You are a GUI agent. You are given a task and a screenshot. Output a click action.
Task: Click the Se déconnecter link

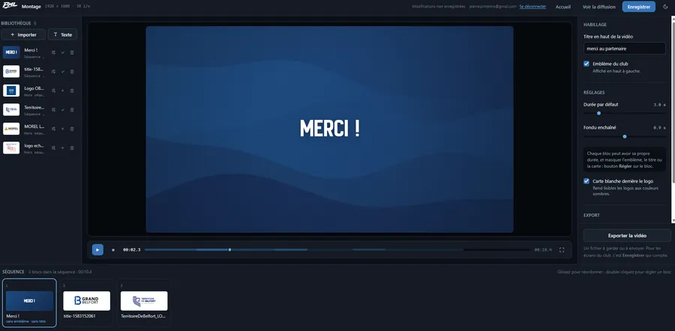(x=532, y=7)
